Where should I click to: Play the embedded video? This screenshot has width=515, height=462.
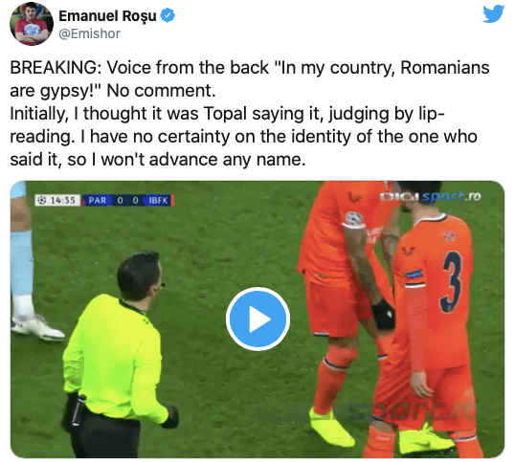257,319
